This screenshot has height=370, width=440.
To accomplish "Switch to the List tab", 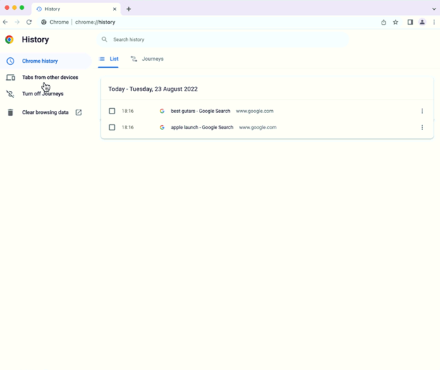I will pyautogui.click(x=109, y=59).
